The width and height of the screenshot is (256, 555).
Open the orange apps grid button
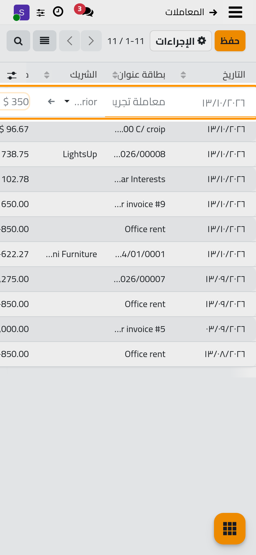(230, 529)
